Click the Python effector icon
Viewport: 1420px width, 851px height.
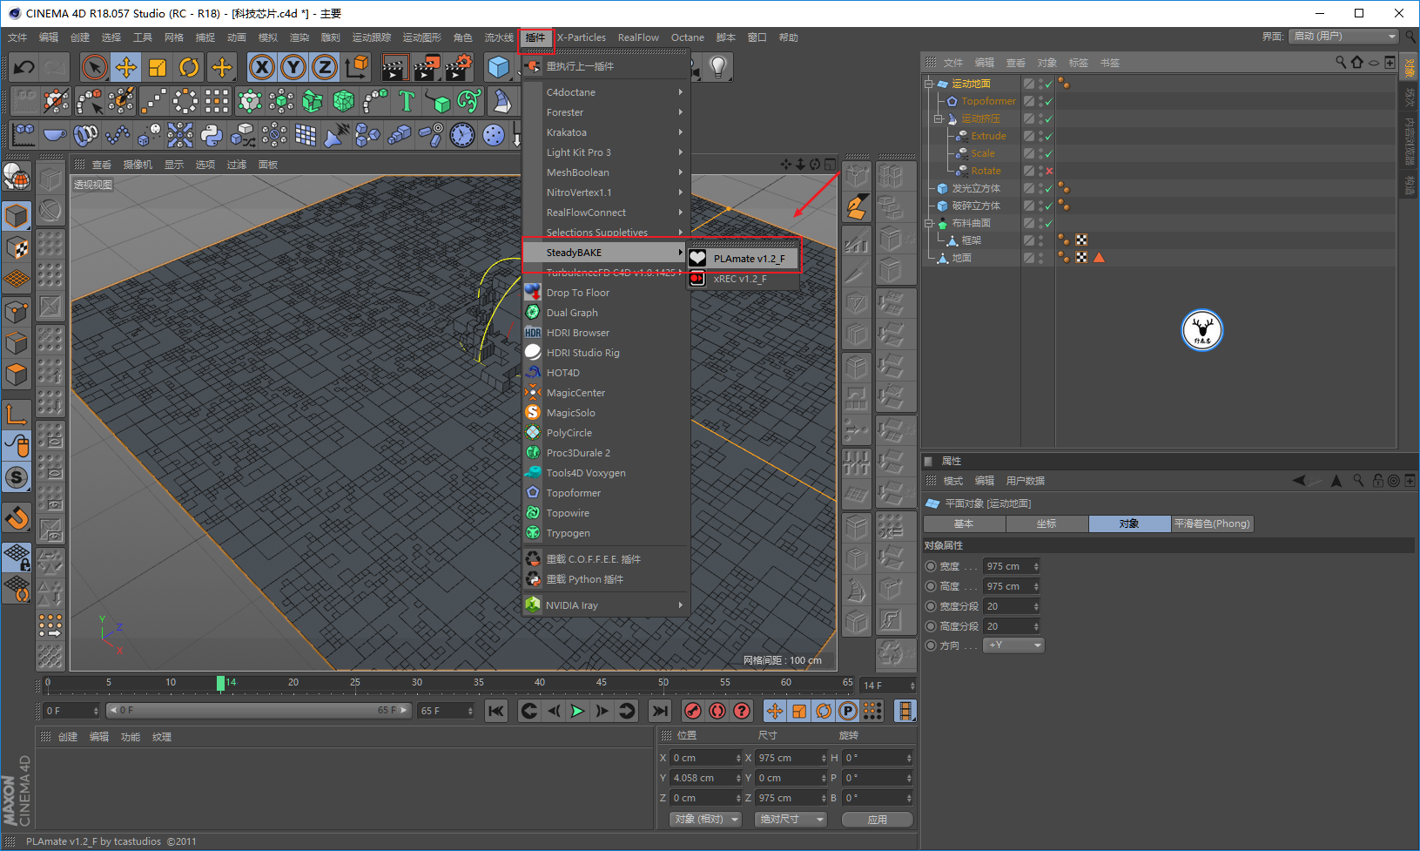coord(212,135)
